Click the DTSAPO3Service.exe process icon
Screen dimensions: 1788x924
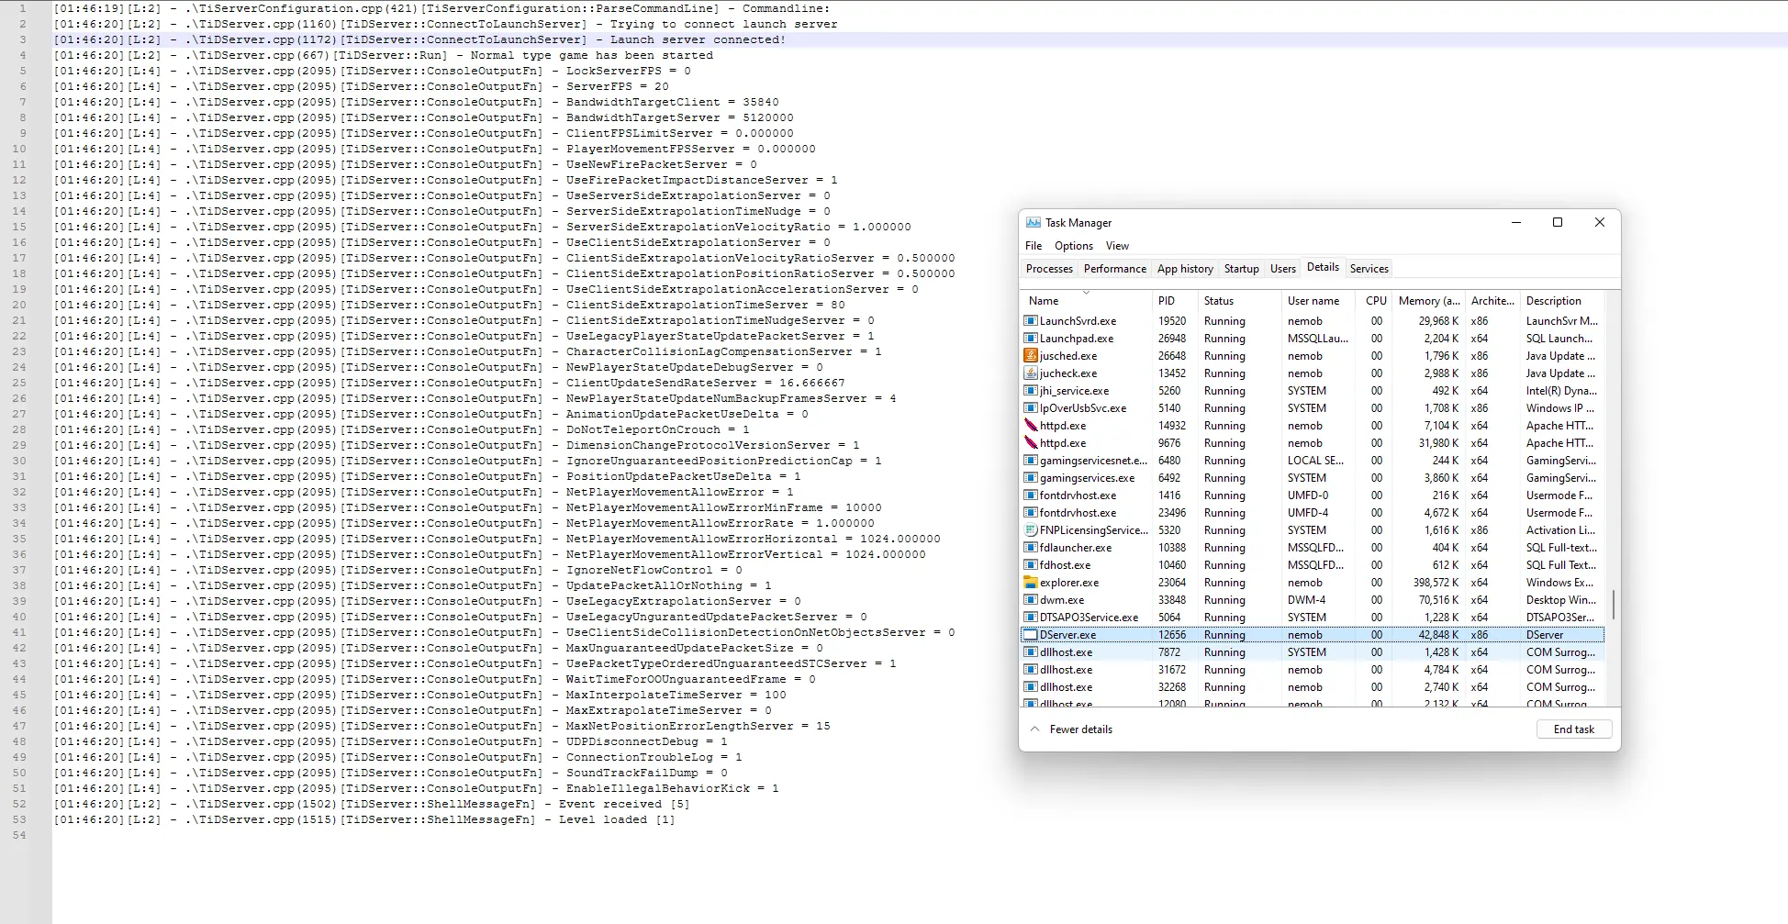coord(1031,618)
